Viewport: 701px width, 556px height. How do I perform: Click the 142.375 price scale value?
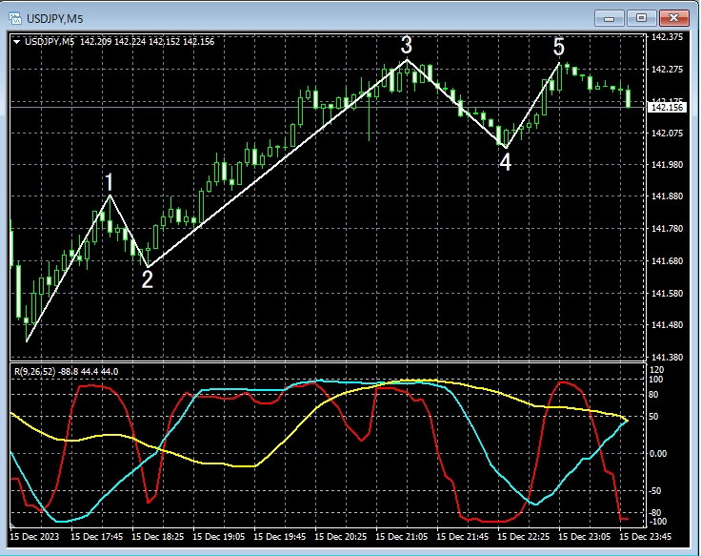click(666, 37)
